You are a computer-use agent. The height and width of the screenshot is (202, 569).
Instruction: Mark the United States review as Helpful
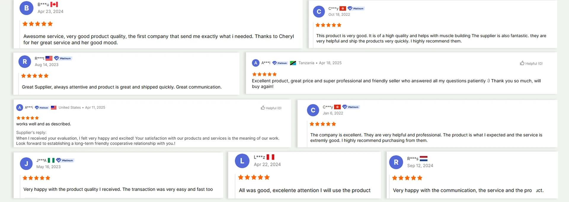(271, 108)
